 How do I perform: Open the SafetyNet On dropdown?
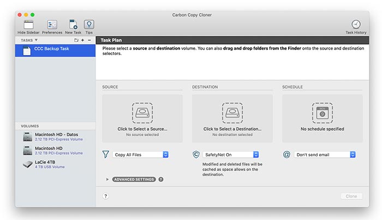[231, 155]
